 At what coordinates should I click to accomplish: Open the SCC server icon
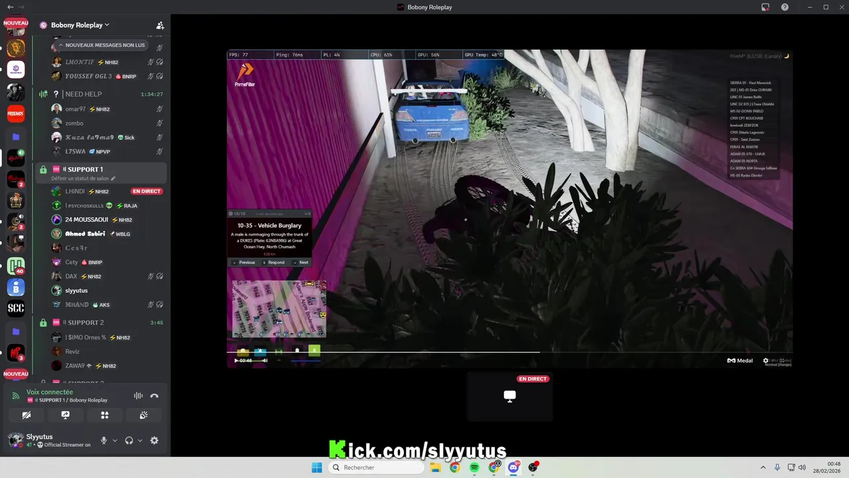[x=16, y=308]
